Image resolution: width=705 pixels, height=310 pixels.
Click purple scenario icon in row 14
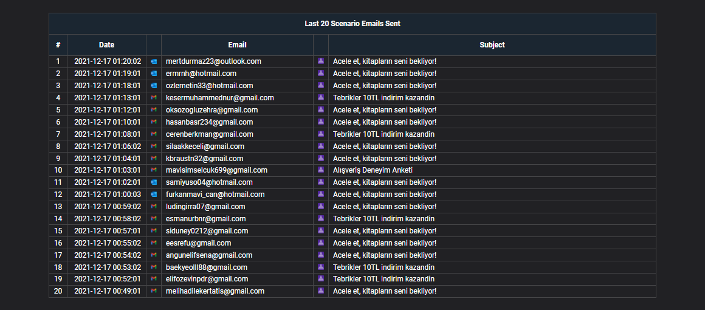coord(320,218)
